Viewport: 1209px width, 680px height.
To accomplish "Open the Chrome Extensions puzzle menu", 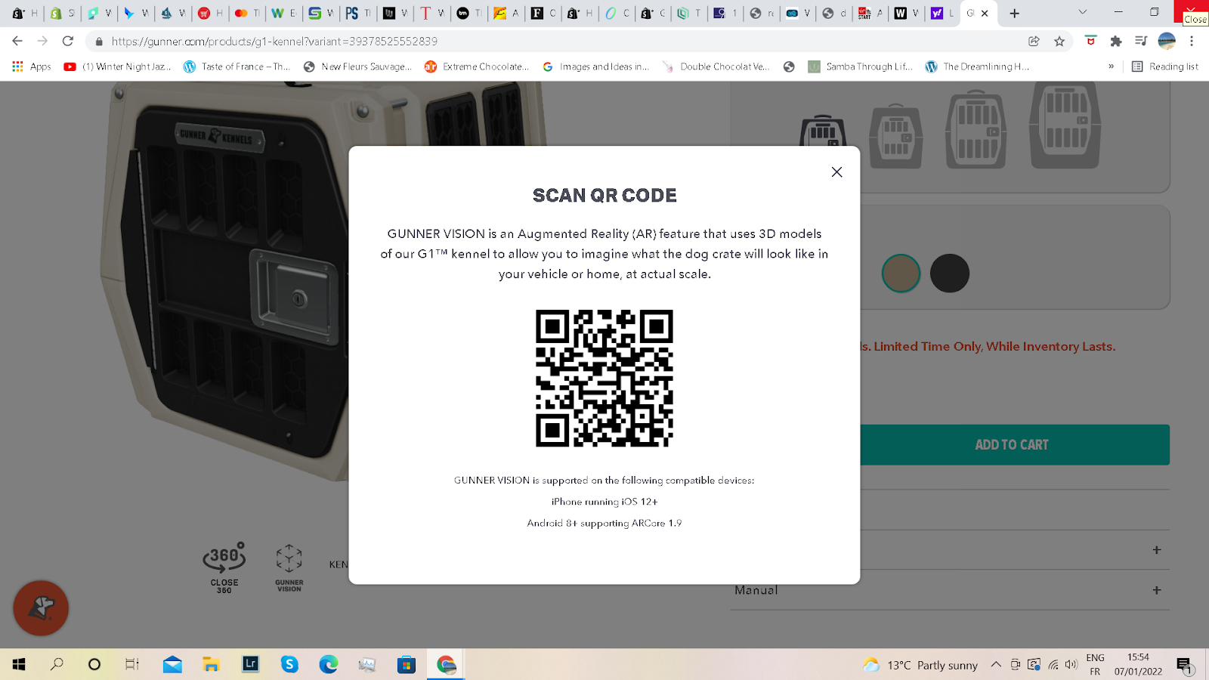I will click(x=1115, y=42).
